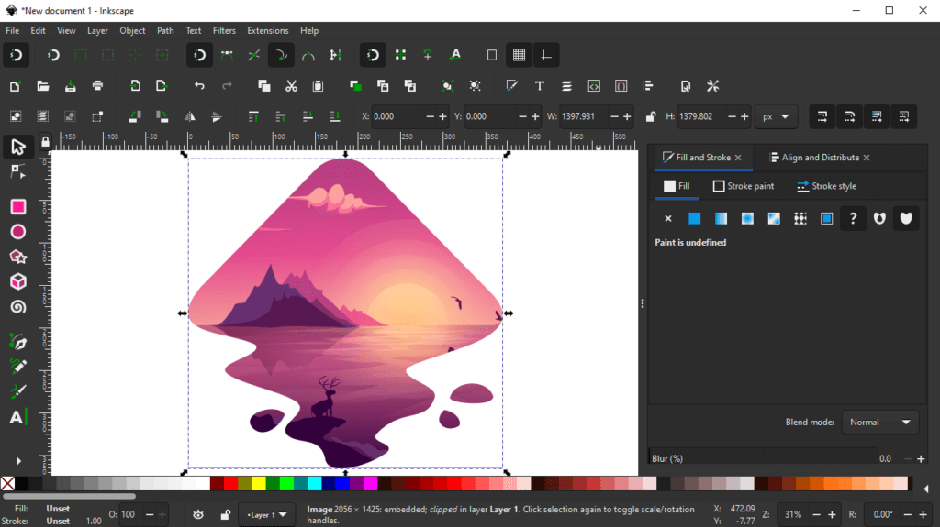The width and height of the screenshot is (940, 527).
Task: Click the Paste clipboard icon
Action: [319, 86]
